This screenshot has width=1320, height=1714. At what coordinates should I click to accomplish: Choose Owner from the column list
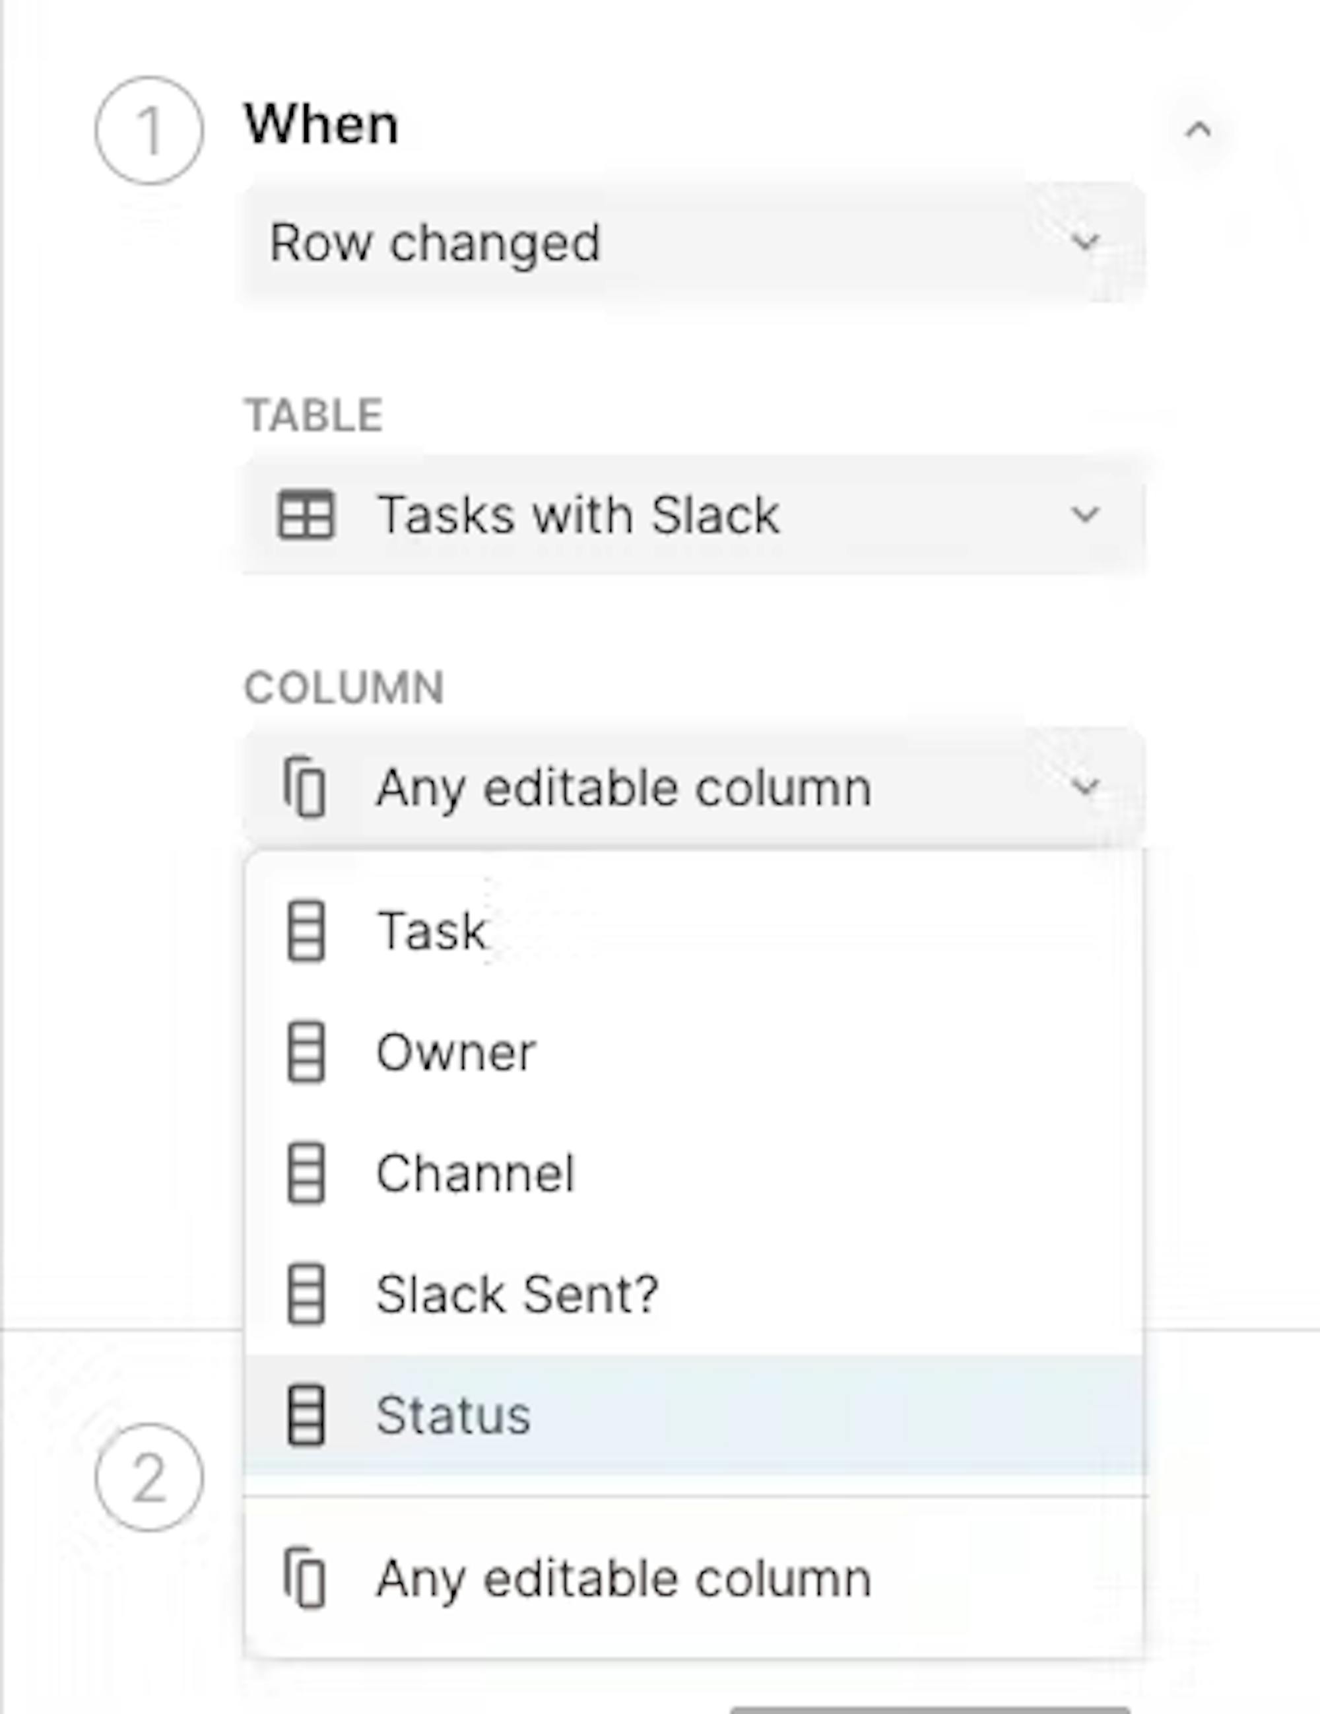(694, 1052)
